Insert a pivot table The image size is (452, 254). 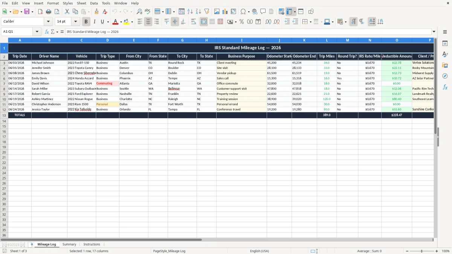pos(234,12)
